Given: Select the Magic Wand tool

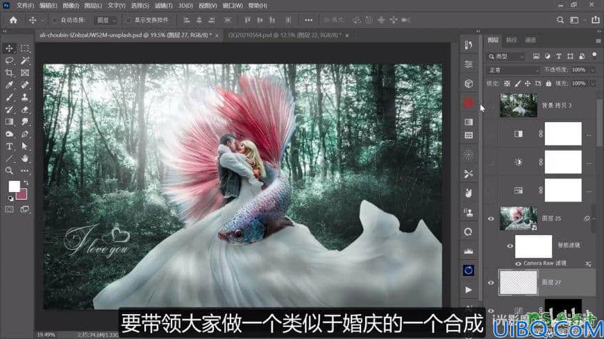Looking at the screenshot, I should (x=25, y=61).
